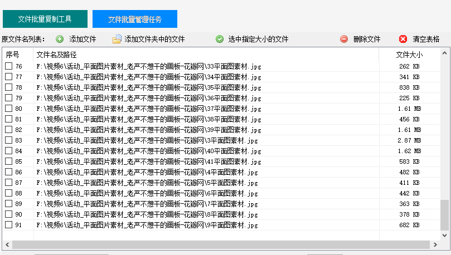Image resolution: width=451 pixels, height=255 pixels.
Task: Select the file path 6平面图素材.jpg
Action: pos(147,193)
